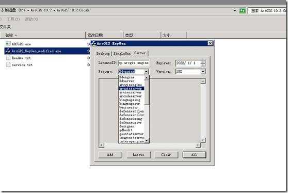Switch to the Desktop tab

(103, 54)
